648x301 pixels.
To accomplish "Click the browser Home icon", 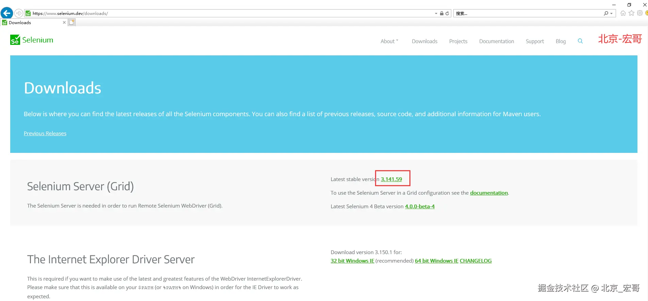I will [623, 13].
